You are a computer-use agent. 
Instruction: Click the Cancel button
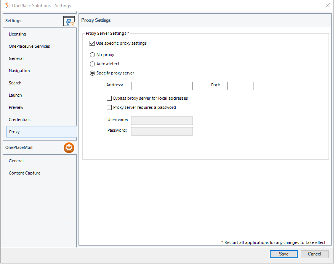[315, 254]
